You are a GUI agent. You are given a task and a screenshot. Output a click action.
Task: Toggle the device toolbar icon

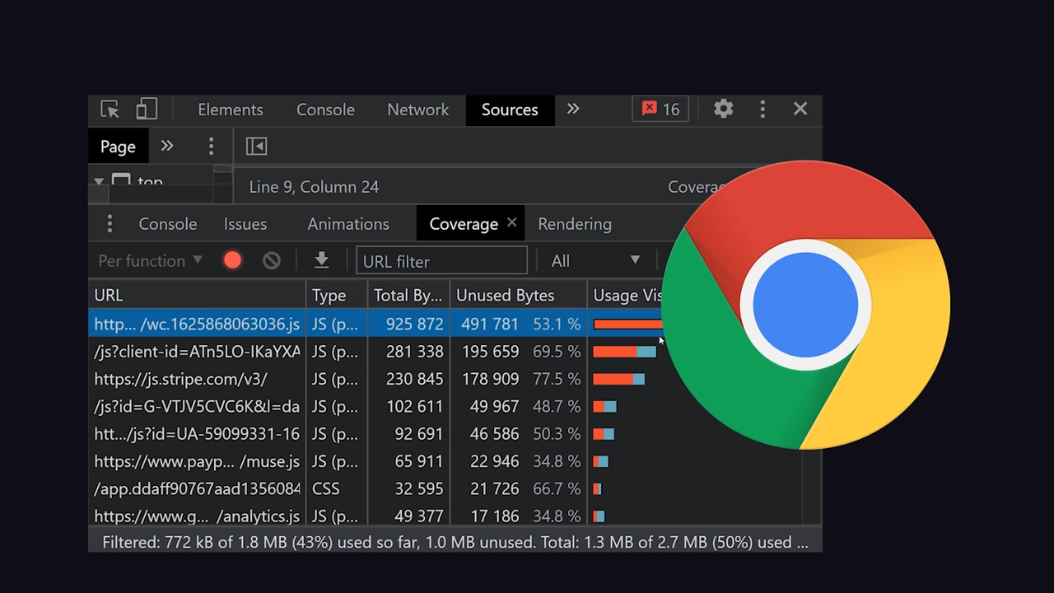pyautogui.click(x=147, y=110)
